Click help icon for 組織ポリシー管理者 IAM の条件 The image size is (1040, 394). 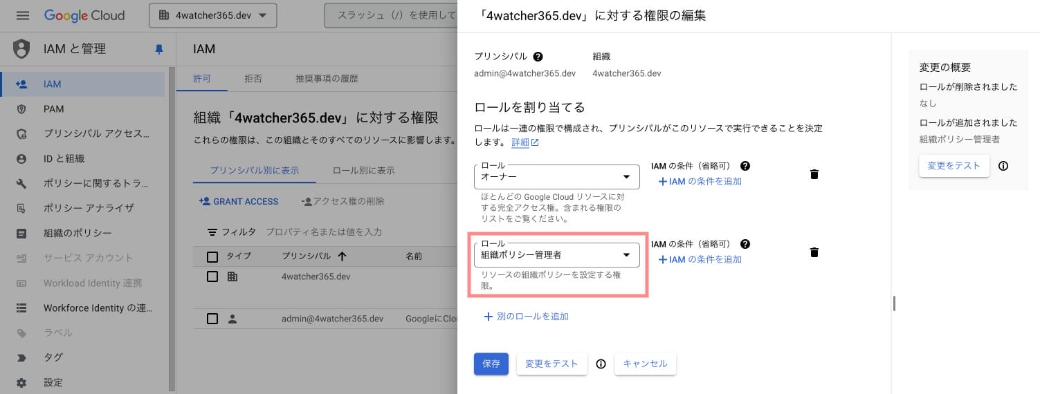[x=745, y=244]
